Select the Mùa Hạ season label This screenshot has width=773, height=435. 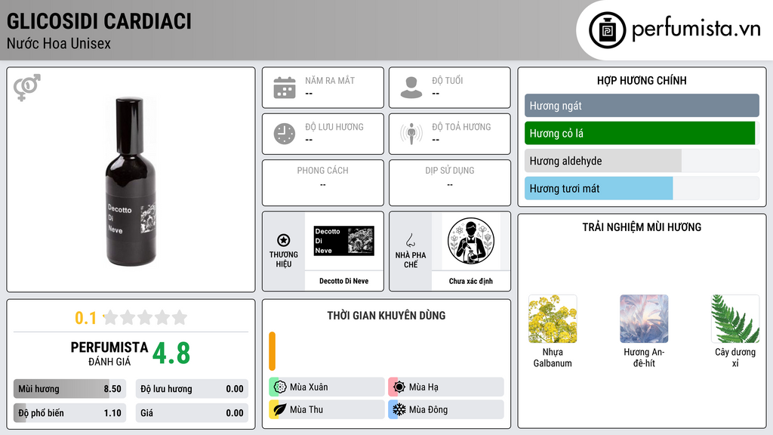pos(423,387)
